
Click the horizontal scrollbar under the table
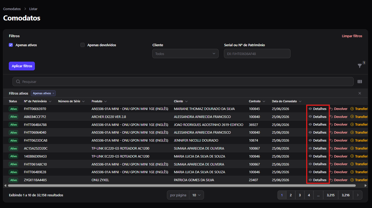182,185
